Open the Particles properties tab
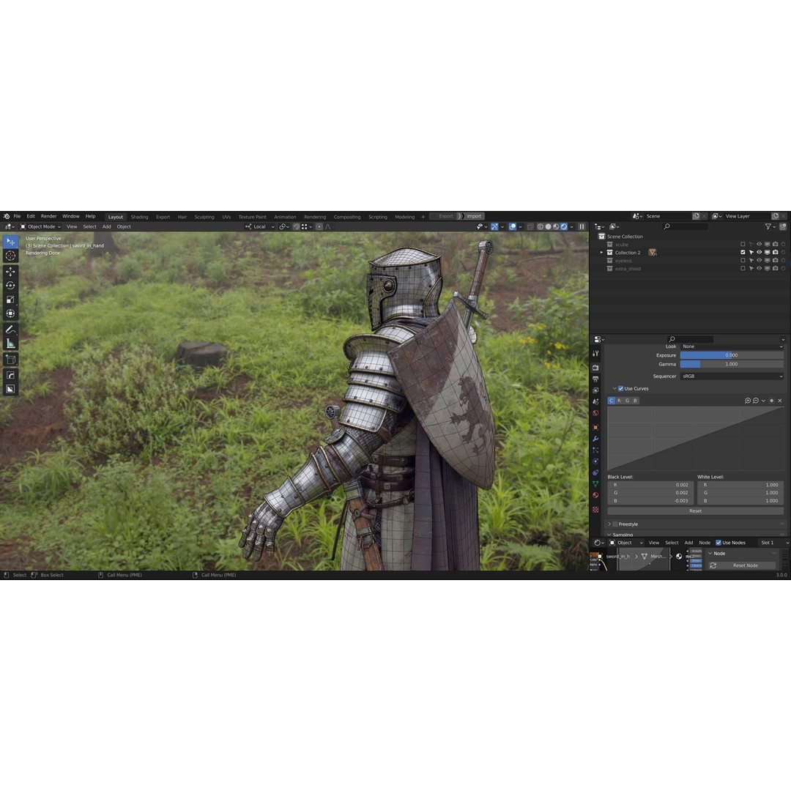This screenshot has width=791, height=791. [x=595, y=450]
